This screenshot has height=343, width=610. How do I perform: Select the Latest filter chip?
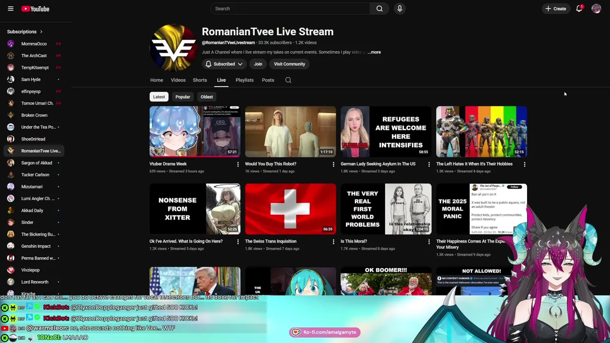(159, 97)
